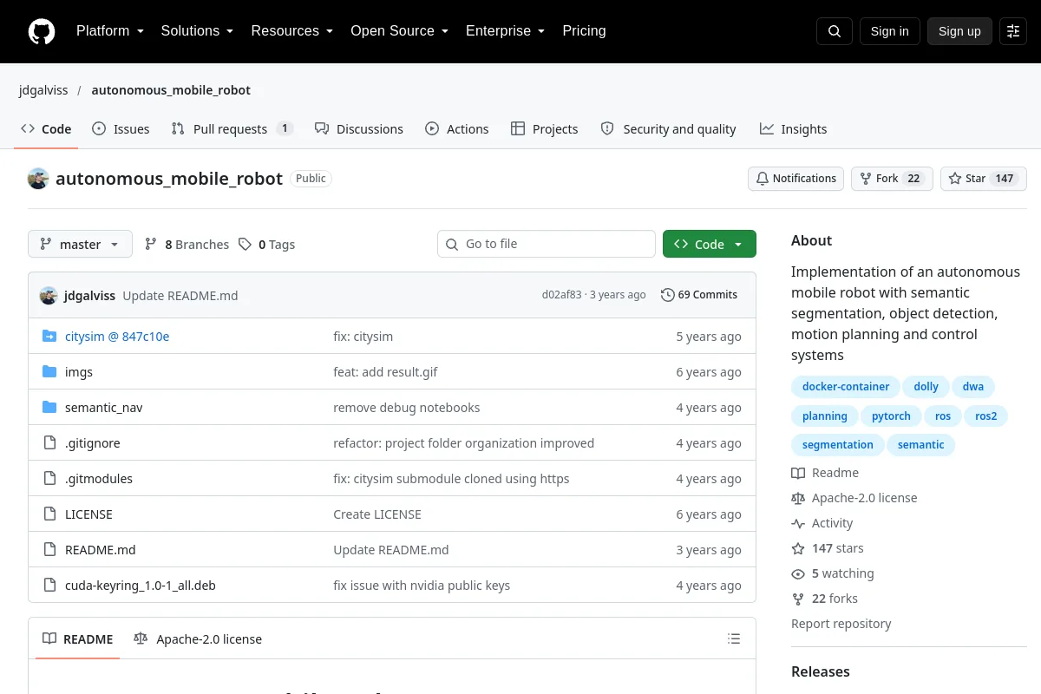Open commit message 'remove debug notebooks'

point(407,408)
